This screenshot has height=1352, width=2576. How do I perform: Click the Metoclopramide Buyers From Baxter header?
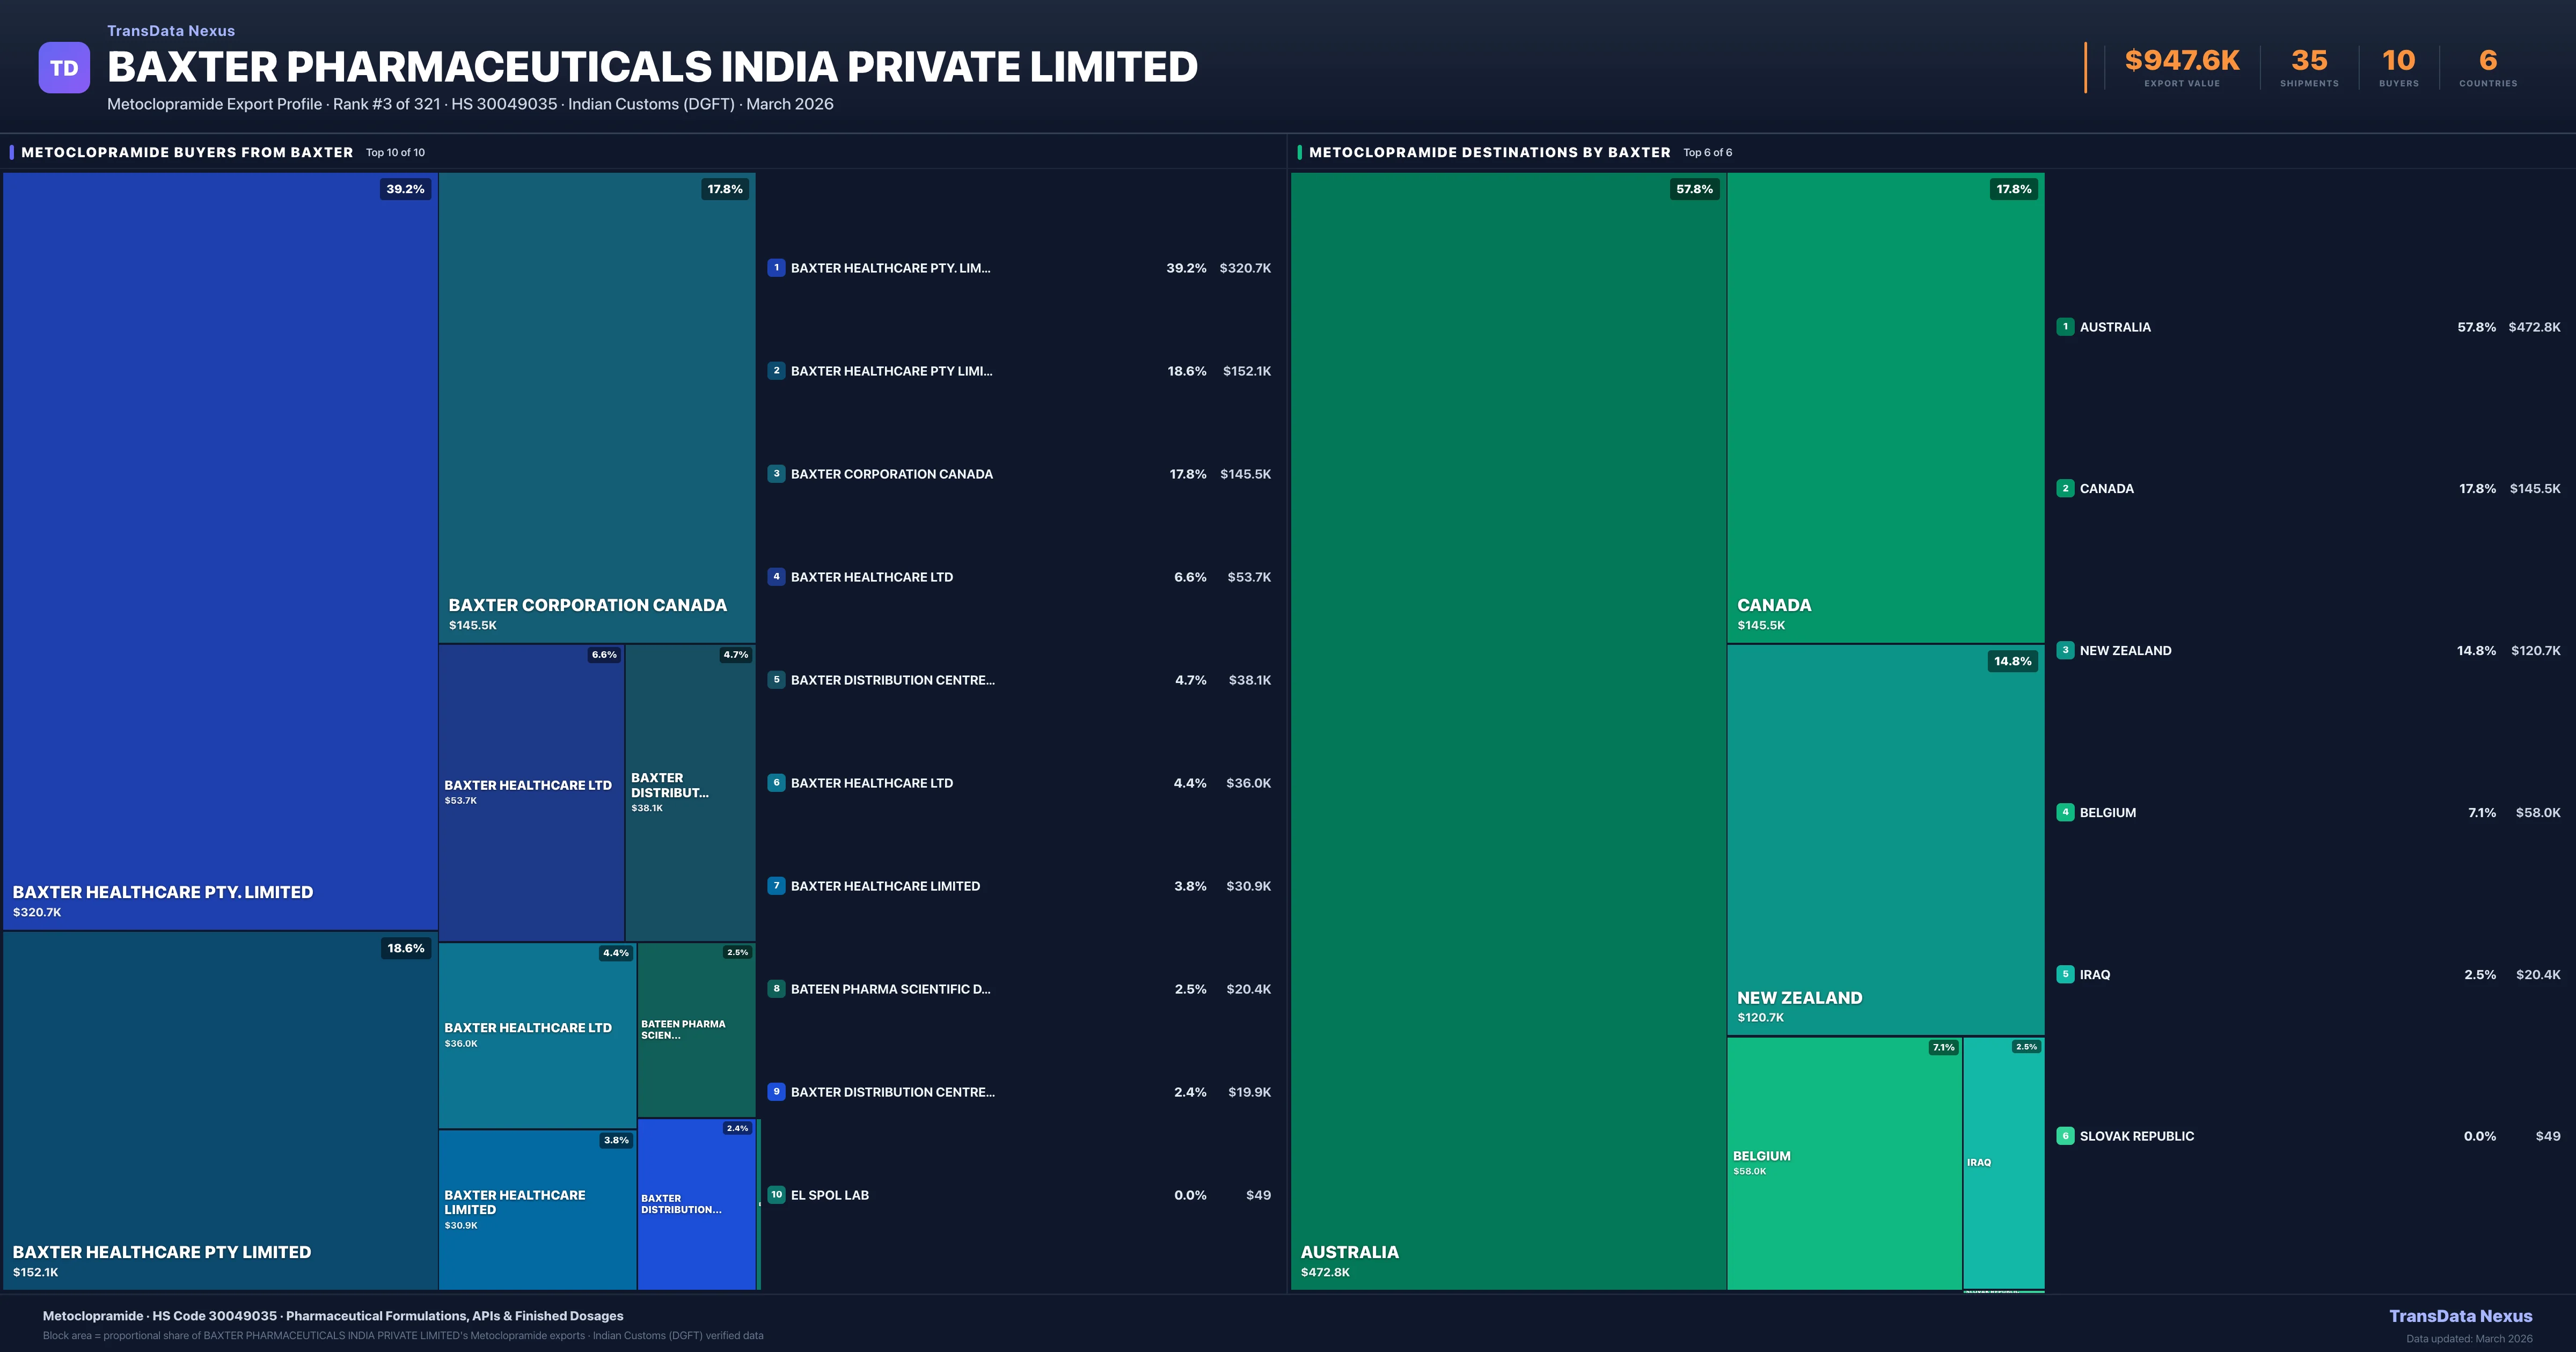pos(187,153)
